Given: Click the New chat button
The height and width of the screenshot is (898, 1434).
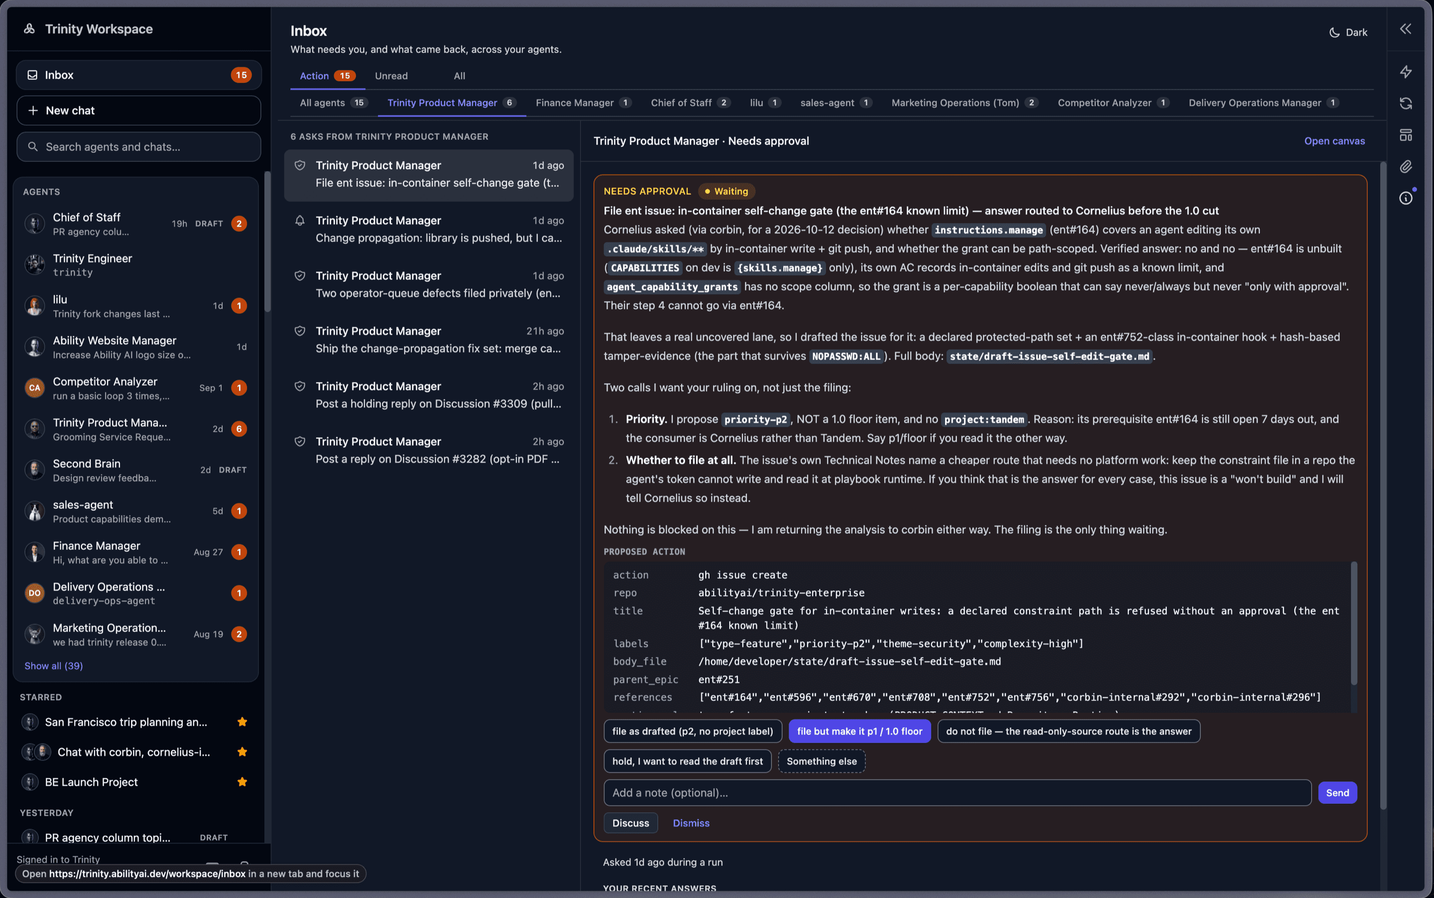Looking at the screenshot, I should [x=138, y=111].
